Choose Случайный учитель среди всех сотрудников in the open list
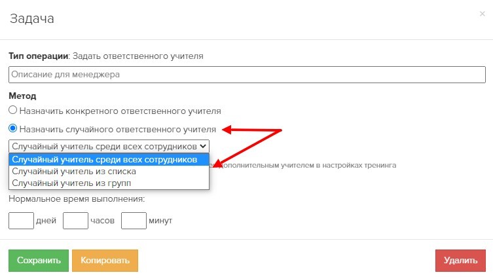The image size is (493, 279). tap(109, 159)
